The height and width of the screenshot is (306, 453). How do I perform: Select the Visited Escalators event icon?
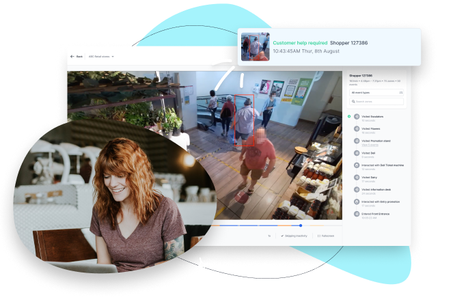coord(357,117)
